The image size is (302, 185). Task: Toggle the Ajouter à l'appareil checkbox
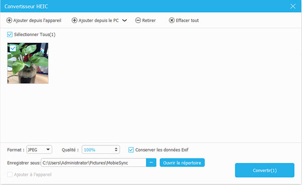tap(10, 174)
